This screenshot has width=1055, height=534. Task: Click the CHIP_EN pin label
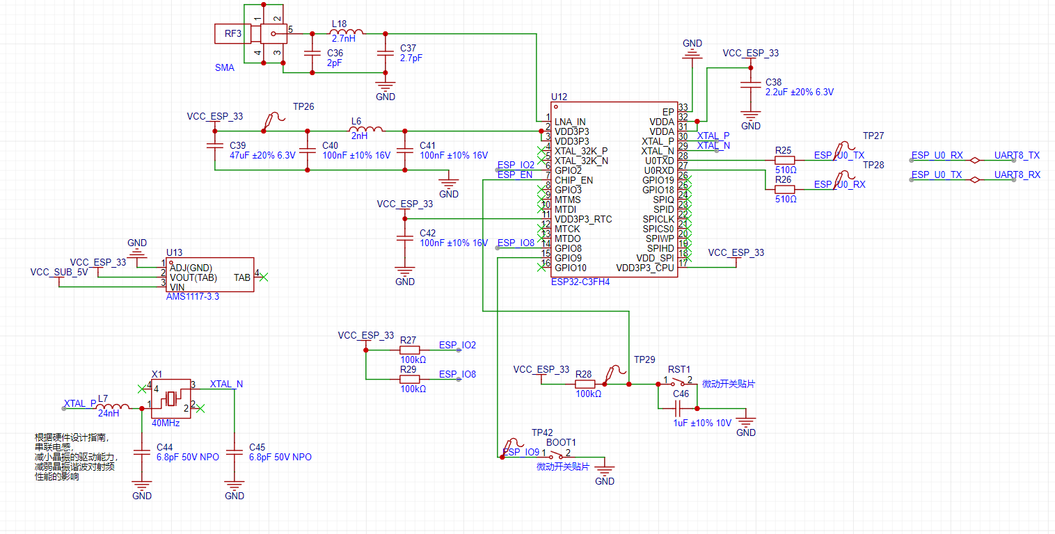point(574,180)
